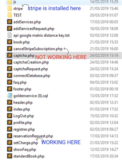This screenshot has height=160, width=122.
Task: Click the SQL file icon for goldenservice (8).sql
Action: pos(10,96)
